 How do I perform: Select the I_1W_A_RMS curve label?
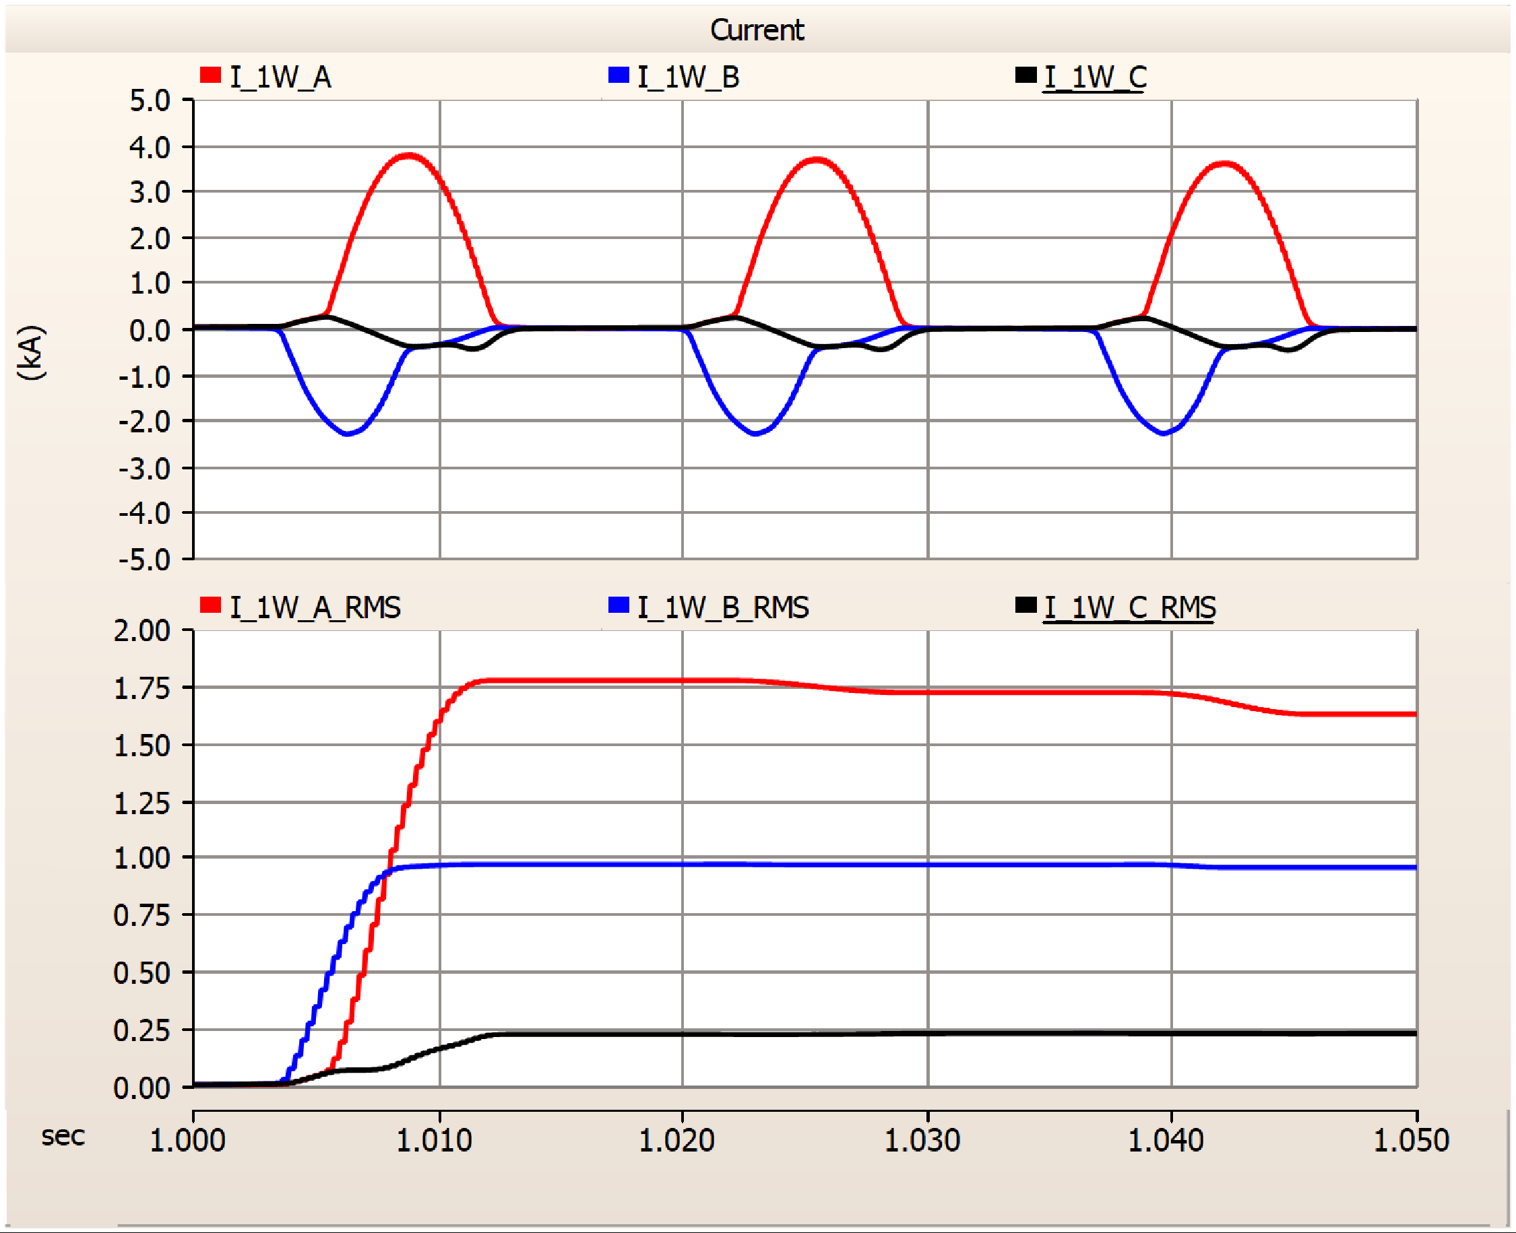315,607
